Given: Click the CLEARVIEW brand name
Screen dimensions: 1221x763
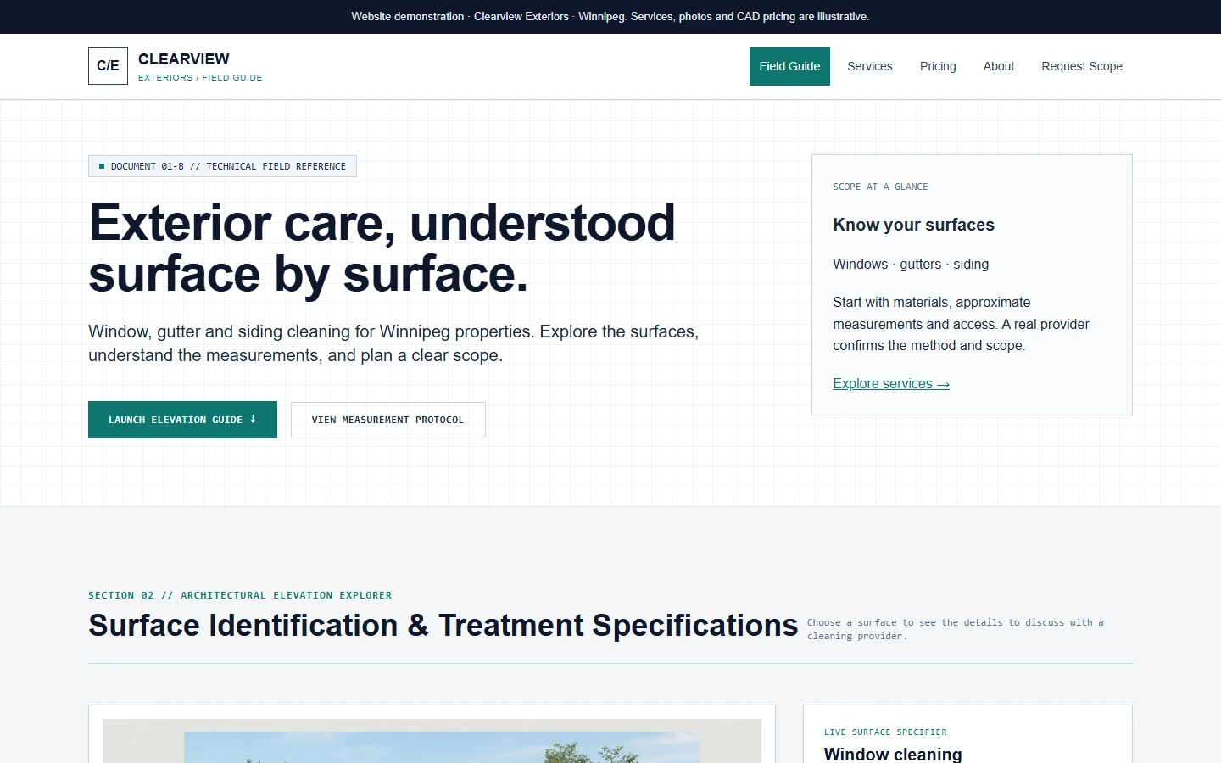Looking at the screenshot, I should [184, 59].
